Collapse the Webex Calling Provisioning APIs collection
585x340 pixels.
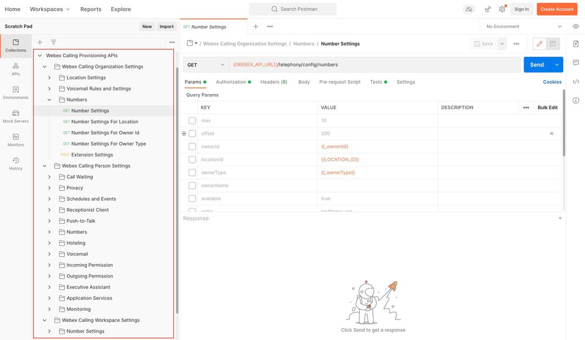[x=40, y=55]
